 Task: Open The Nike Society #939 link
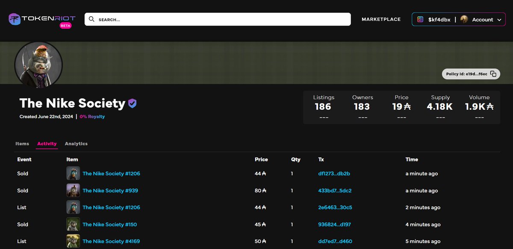coord(110,190)
